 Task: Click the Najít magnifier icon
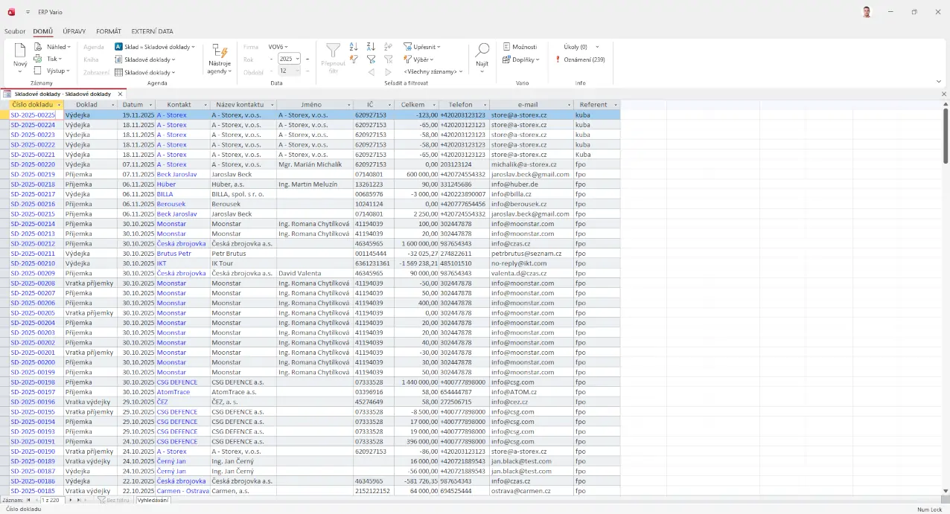482,51
